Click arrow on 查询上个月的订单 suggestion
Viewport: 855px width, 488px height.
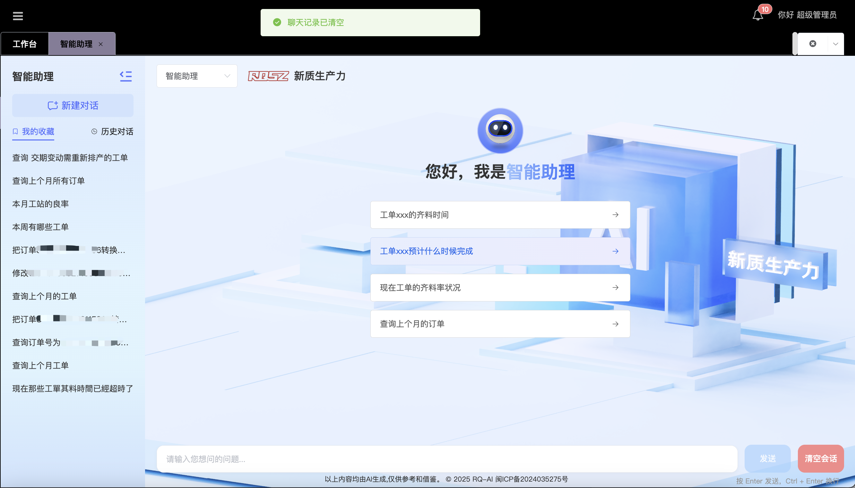click(615, 324)
